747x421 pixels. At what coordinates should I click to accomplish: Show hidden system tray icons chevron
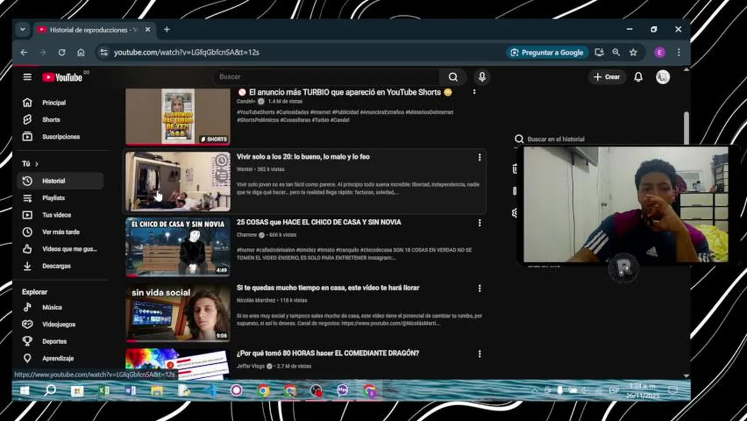[x=535, y=391]
